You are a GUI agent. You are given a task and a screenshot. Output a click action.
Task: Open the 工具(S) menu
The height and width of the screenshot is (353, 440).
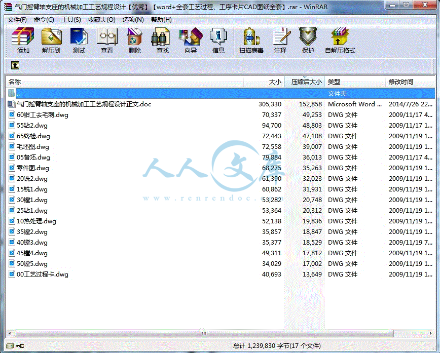coord(71,20)
